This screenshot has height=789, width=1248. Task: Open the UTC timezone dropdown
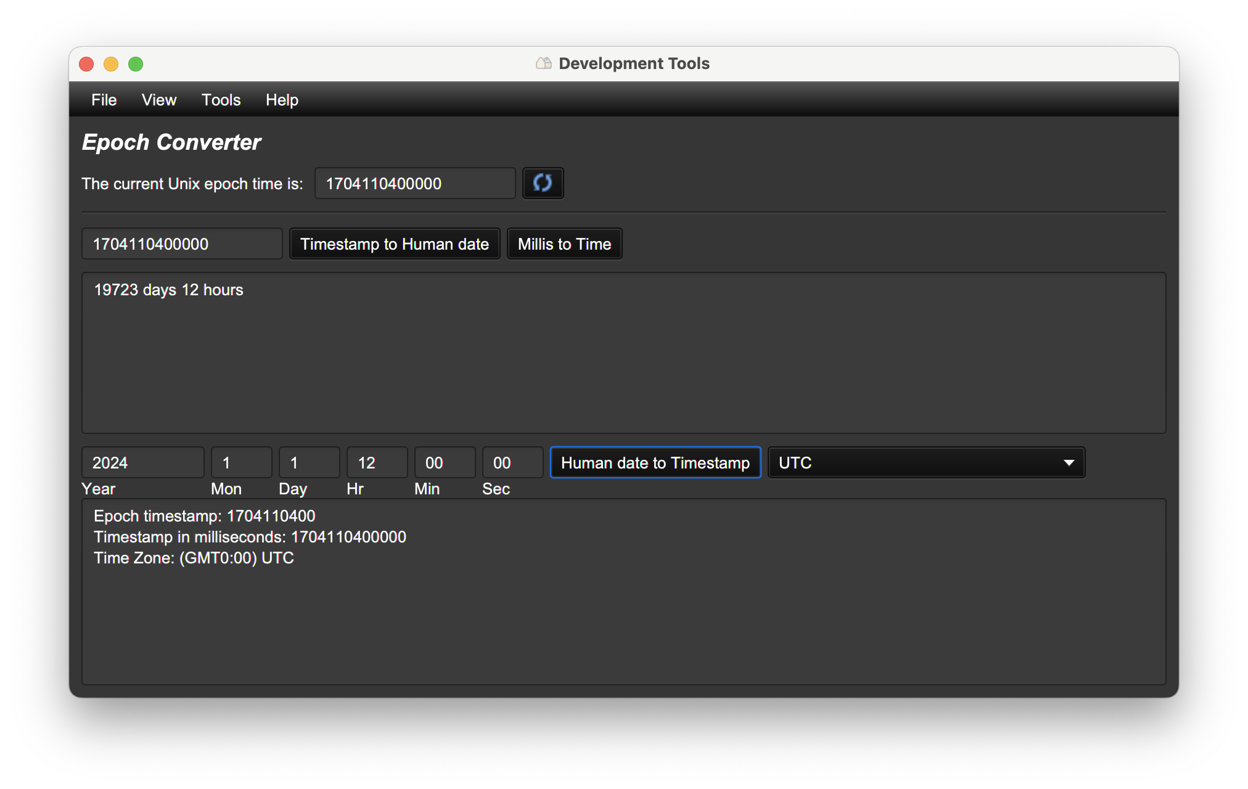926,463
